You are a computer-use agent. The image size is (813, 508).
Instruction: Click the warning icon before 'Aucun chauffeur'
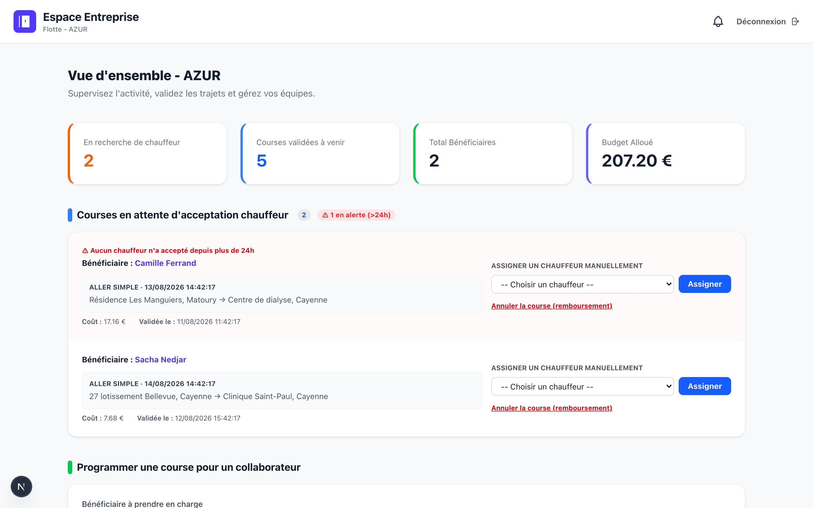[85, 251]
